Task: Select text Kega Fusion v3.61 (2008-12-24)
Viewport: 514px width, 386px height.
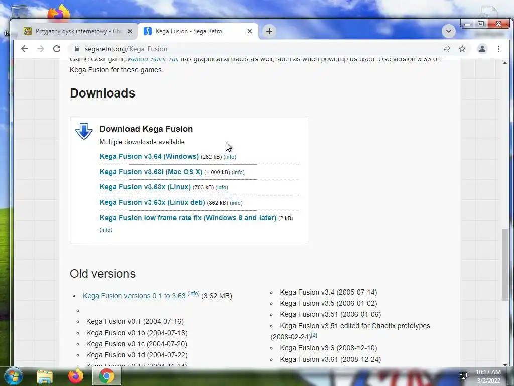Action: (x=330, y=360)
